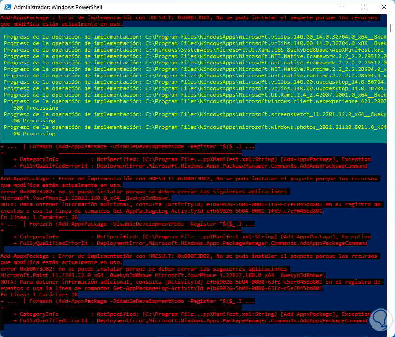Viewport: 395px width, 337px height.
Task: Click the NOTA line with ActivityId ending c7ef045bd801
Action: 190,204
